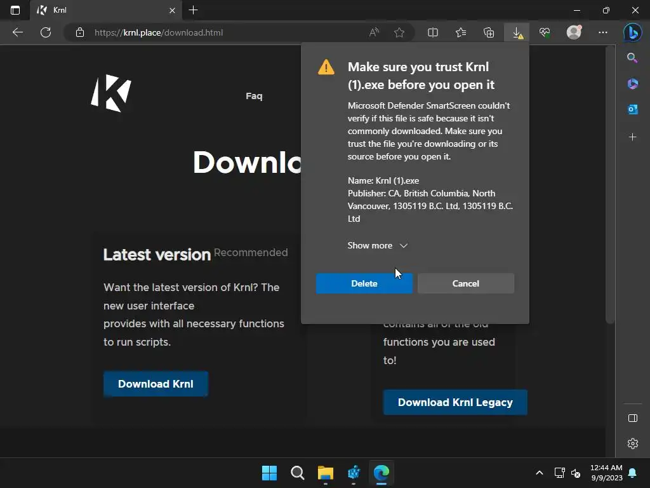650x488 pixels.
Task: View site information lock icon
Action: [x=80, y=32]
